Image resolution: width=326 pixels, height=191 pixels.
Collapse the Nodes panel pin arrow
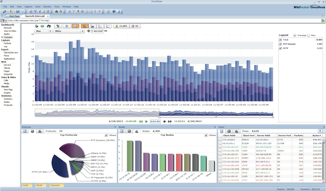click(x=215, y=127)
